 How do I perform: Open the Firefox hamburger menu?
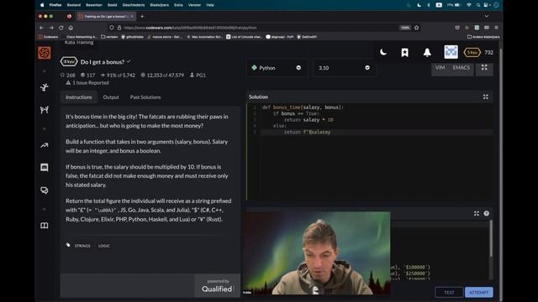tap(496, 28)
